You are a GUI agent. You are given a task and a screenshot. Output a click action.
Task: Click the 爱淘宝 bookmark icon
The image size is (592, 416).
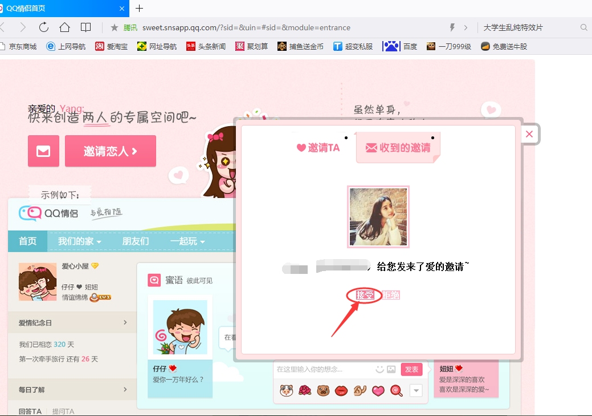100,46
